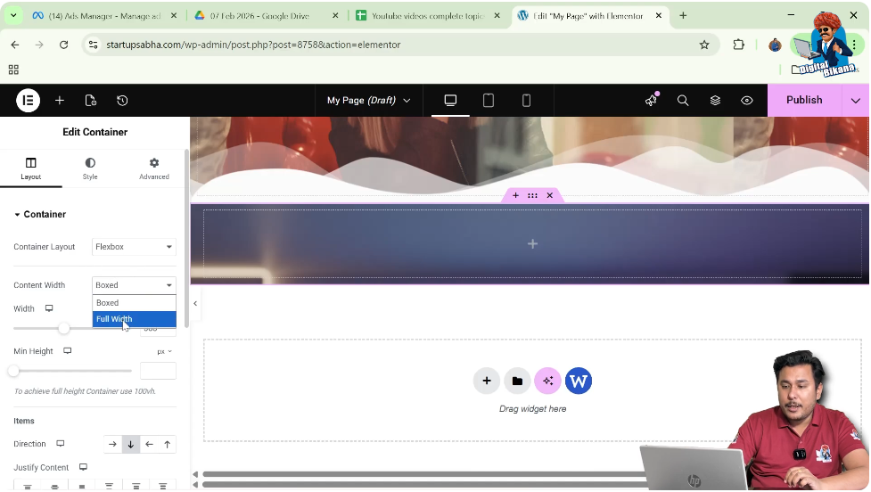Open Container Layout Flexbox dropdown
871x492 pixels.
(x=134, y=247)
